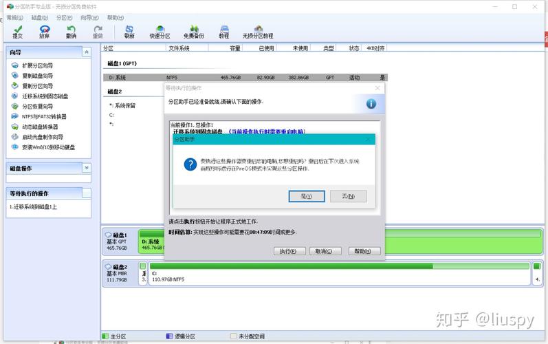Open 安装Win8/10到移动硬盘 icon
The image size is (548, 344).
point(15,147)
